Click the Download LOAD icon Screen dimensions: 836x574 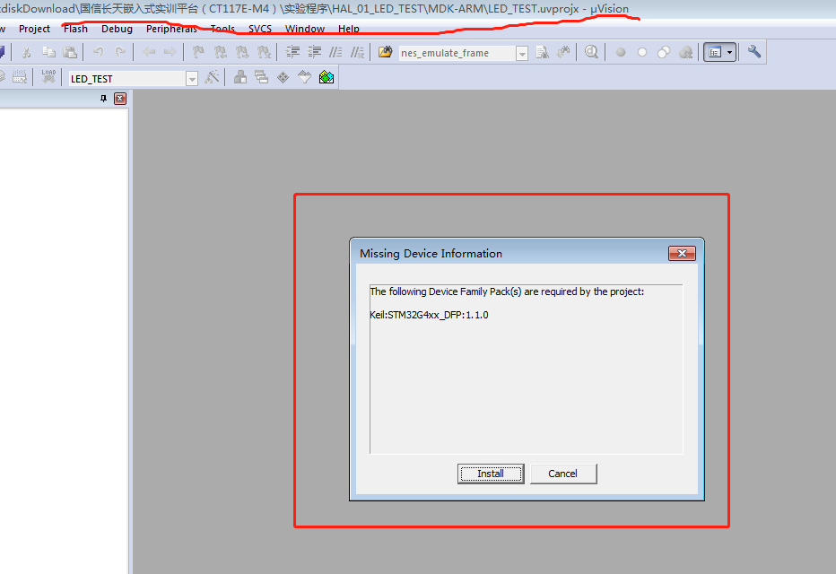(48, 78)
